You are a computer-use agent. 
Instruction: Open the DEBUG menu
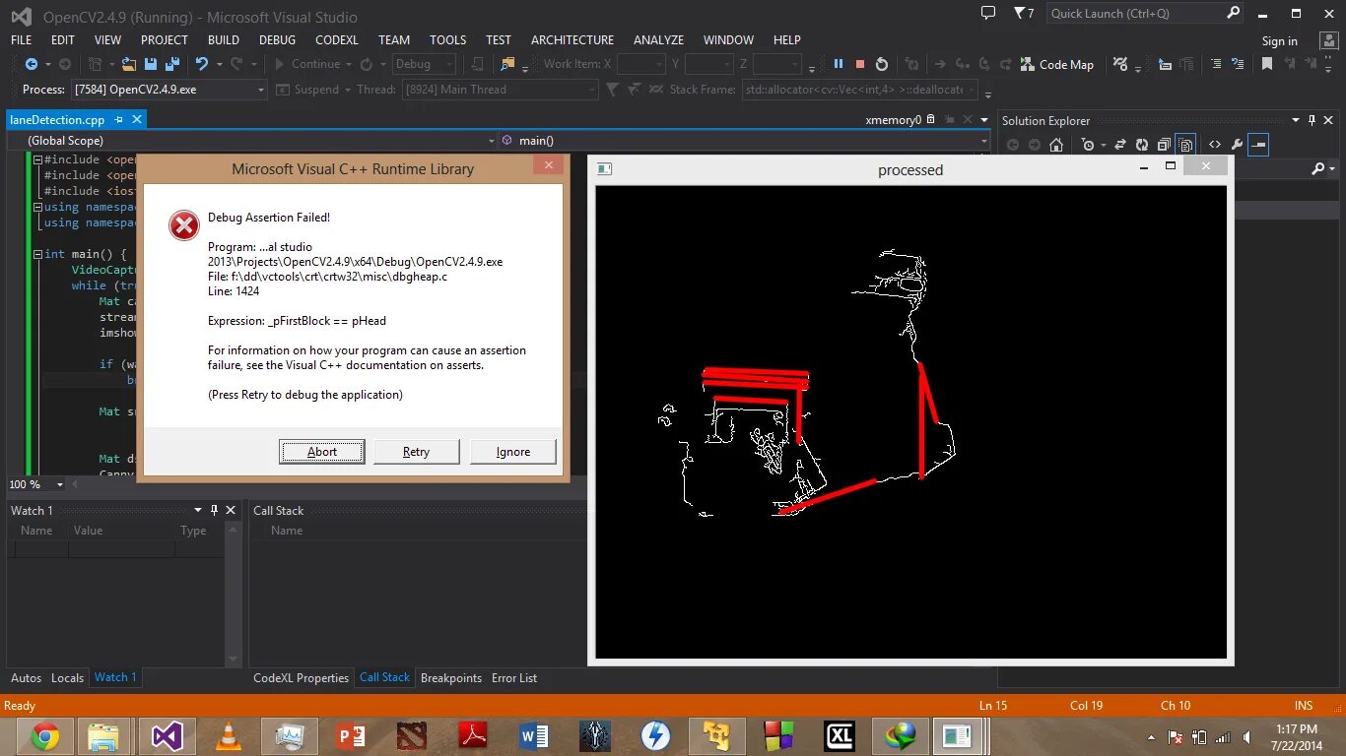coord(277,40)
